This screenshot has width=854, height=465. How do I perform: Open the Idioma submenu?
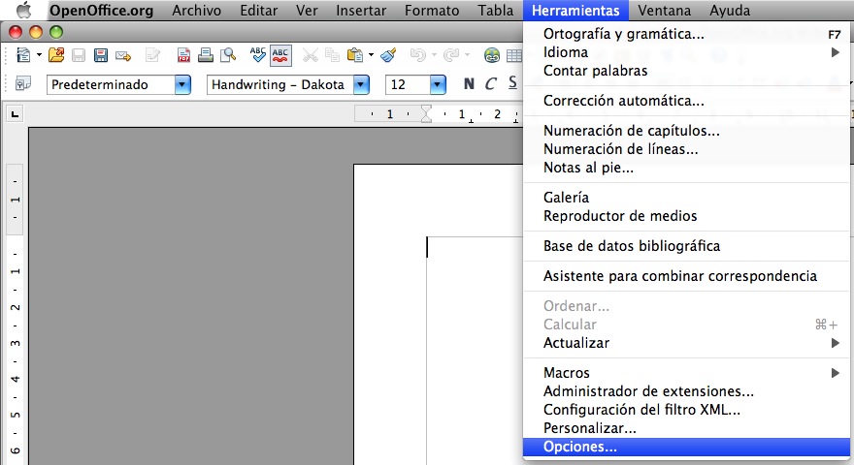pos(686,52)
